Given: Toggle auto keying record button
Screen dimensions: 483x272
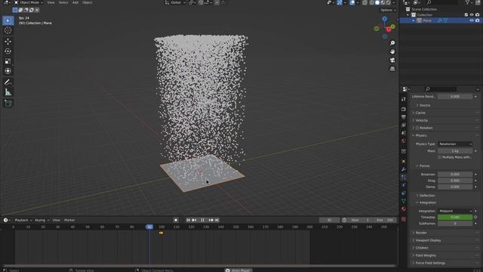Looking at the screenshot, I should 176,220.
